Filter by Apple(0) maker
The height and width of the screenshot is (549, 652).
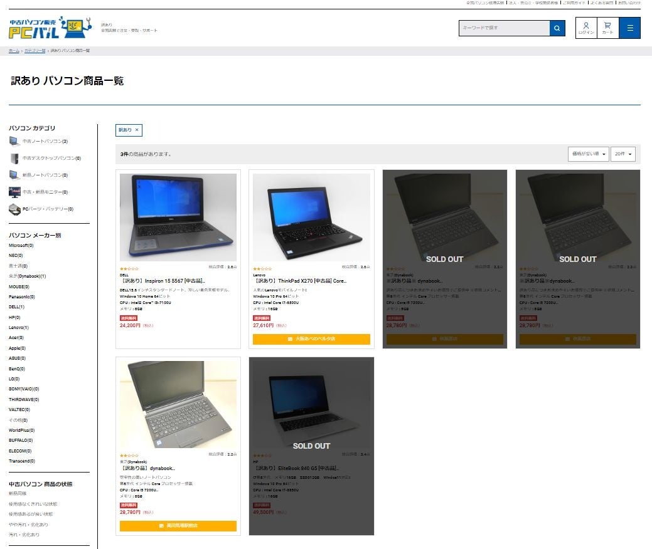pyautogui.click(x=17, y=348)
